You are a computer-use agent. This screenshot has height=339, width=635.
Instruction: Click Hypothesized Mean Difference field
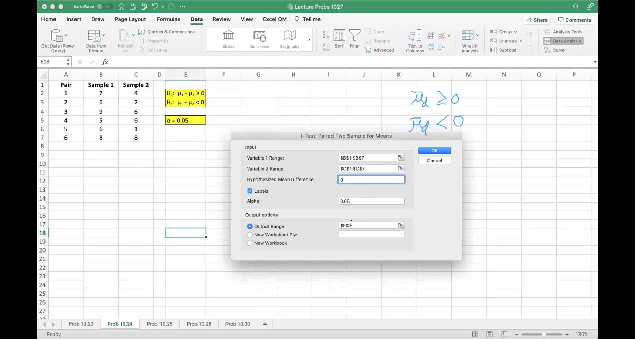point(371,179)
